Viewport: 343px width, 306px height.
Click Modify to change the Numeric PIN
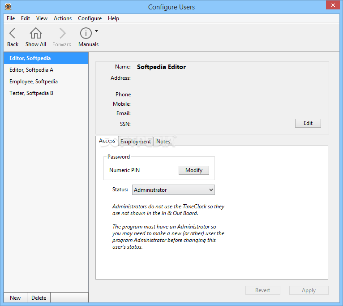click(x=194, y=170)
